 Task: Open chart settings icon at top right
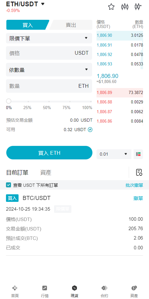(138, 7)
